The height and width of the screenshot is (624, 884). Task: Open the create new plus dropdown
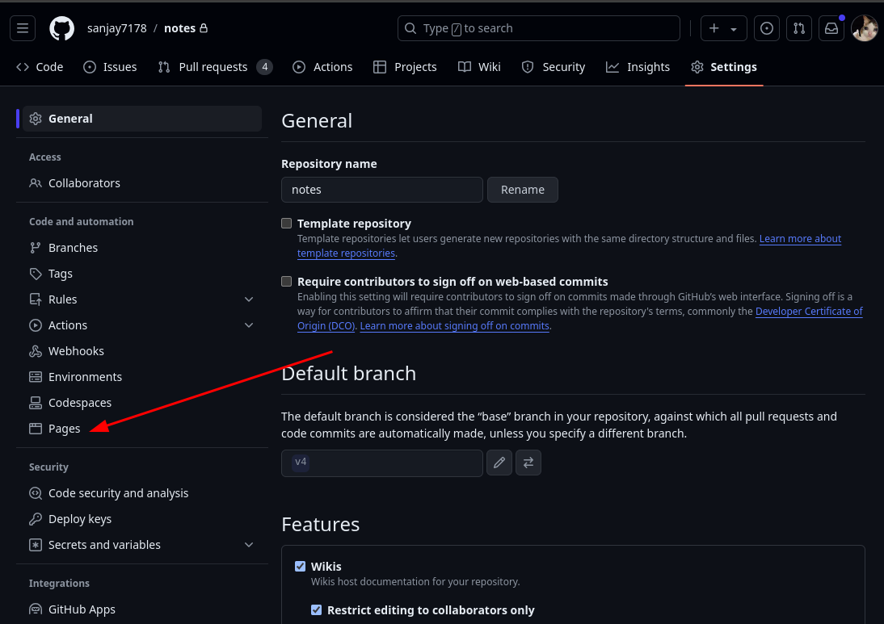723,28
